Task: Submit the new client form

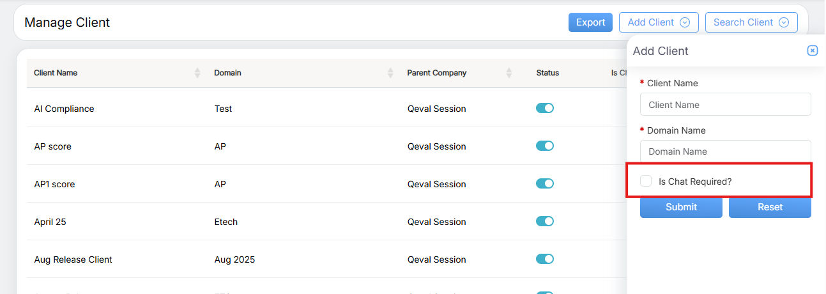Action: coord(681,207)
